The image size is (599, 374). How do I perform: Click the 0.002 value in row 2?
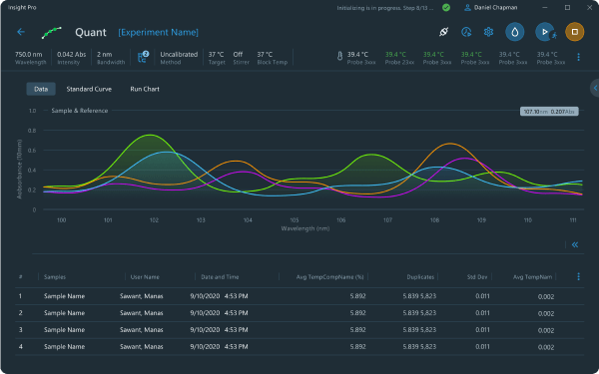tap(546, 313)
